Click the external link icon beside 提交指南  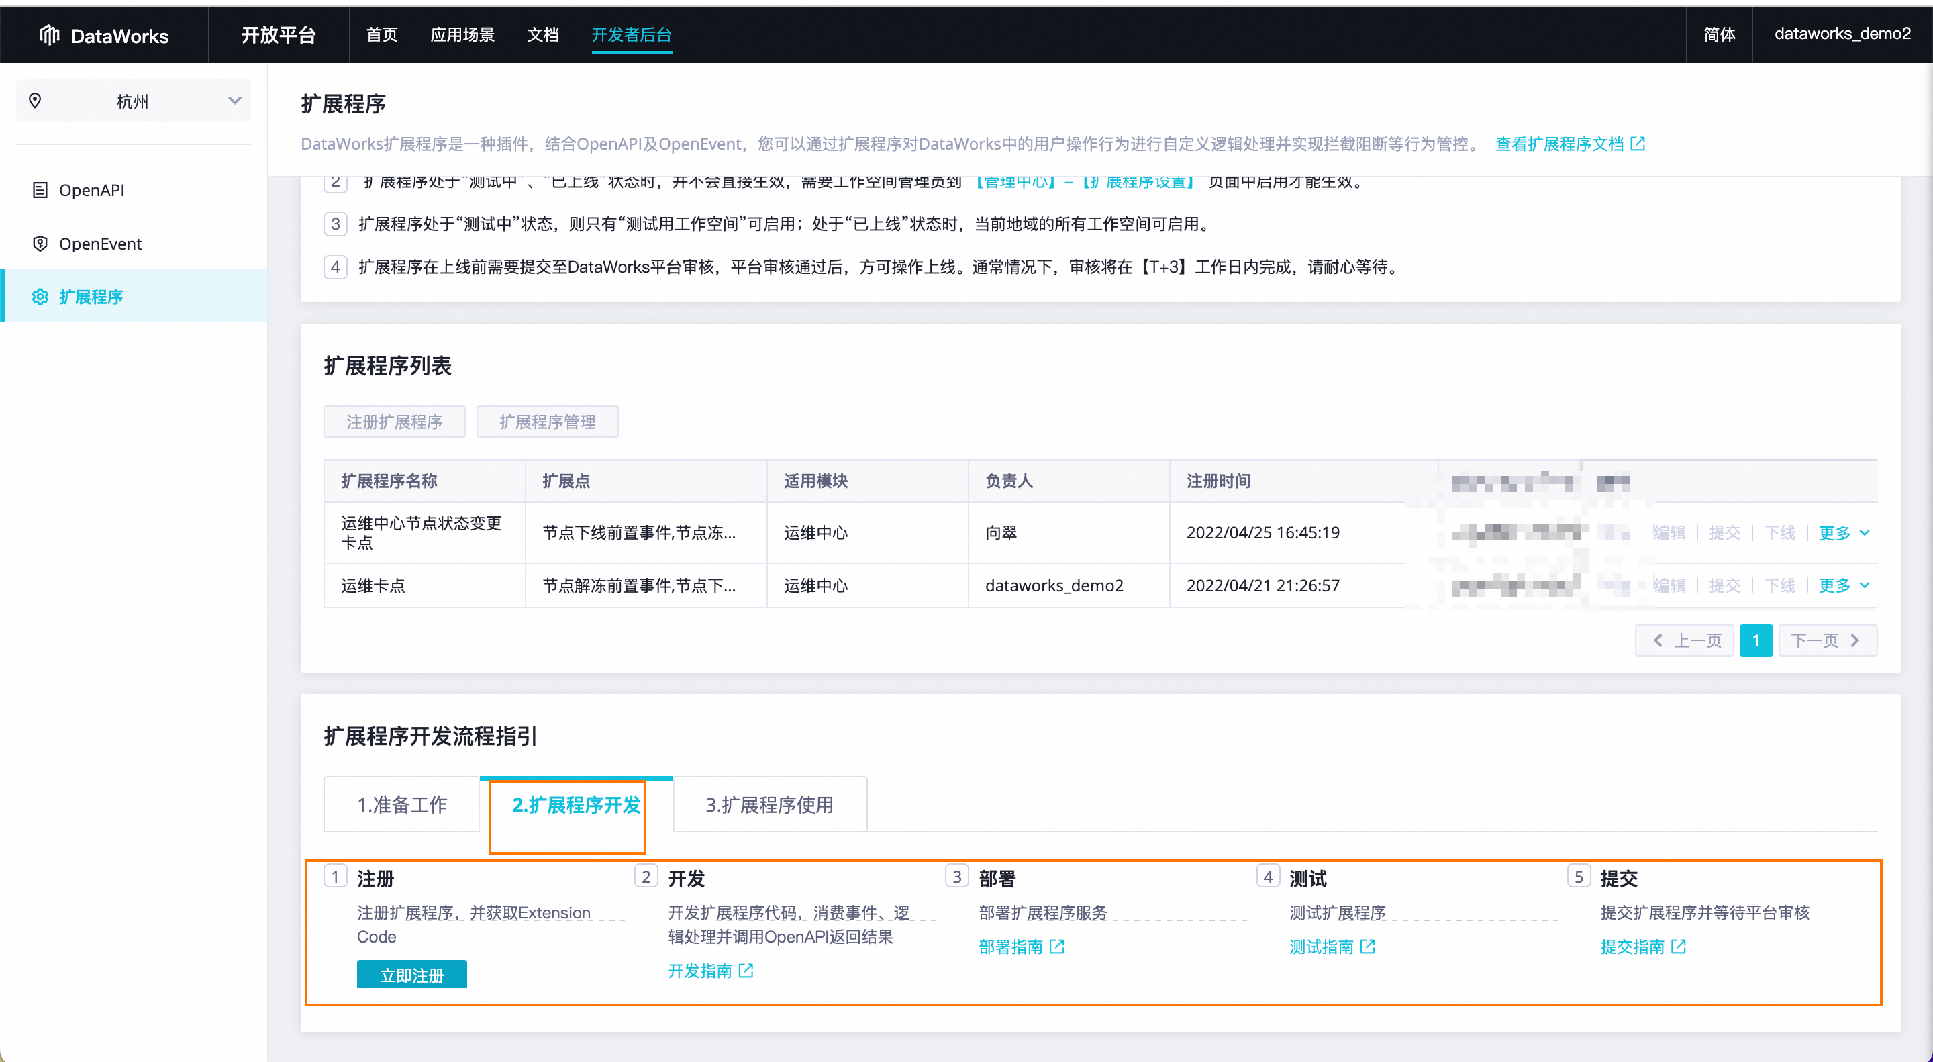point(1679,947)
